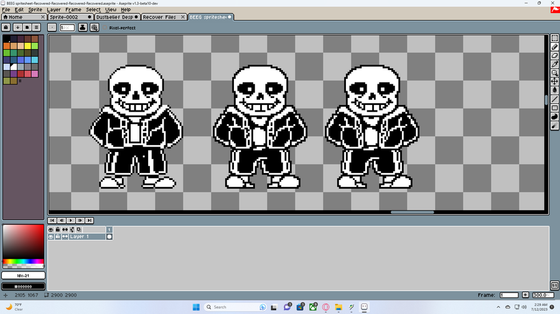The width and height of the screenshot is (560, 314).
Task: Open the palette presets button
Action: [x=27, y=27]
